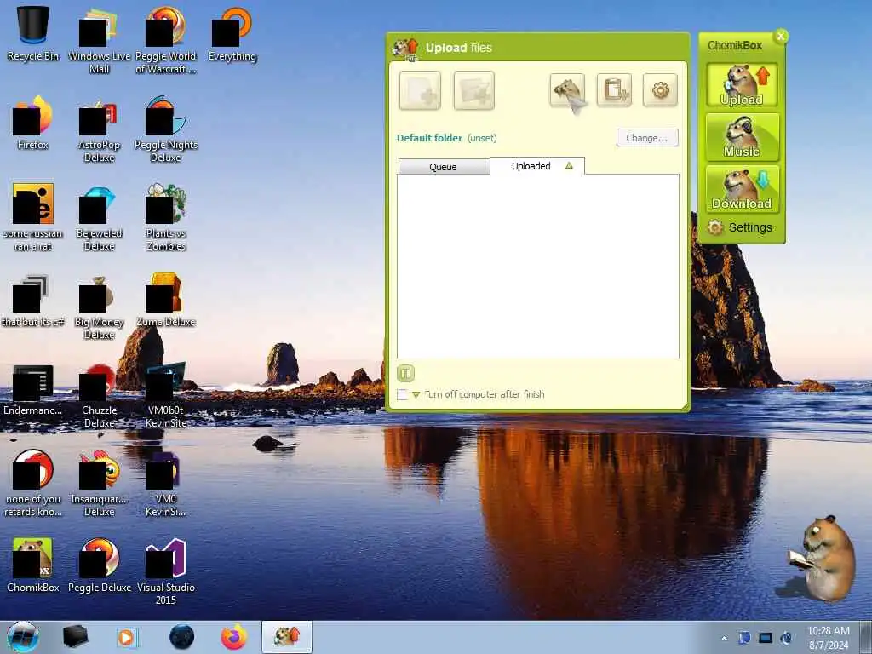This screenshot has width=872, height=654.
Task: Click the taskbar clock showing 10:28 AM
Action: [x=828, y=638]
